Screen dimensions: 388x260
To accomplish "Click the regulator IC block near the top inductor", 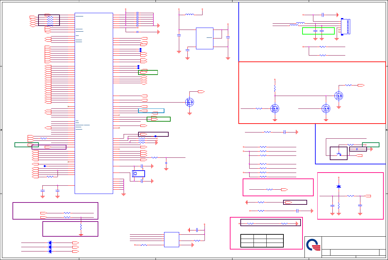I will click(x=205, y=38).
